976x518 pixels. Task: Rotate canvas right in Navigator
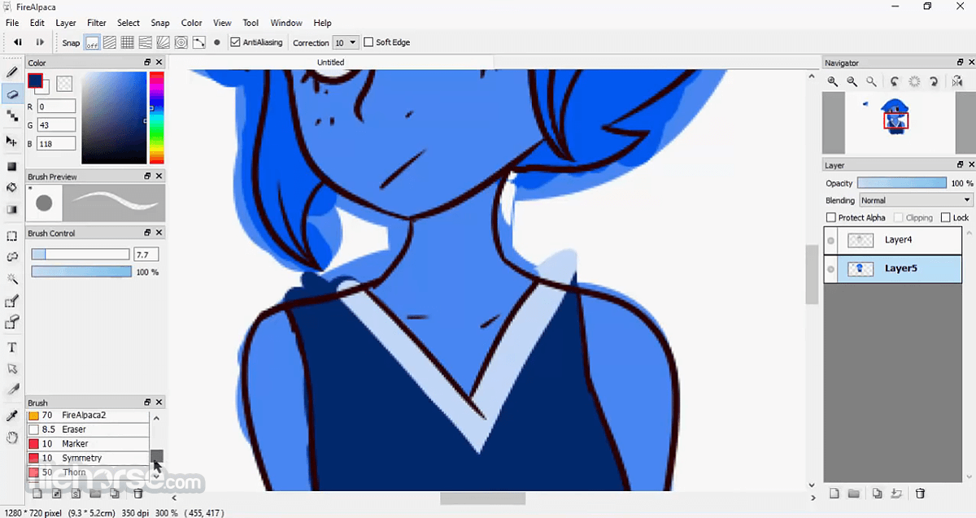click(x=935, y=81)
